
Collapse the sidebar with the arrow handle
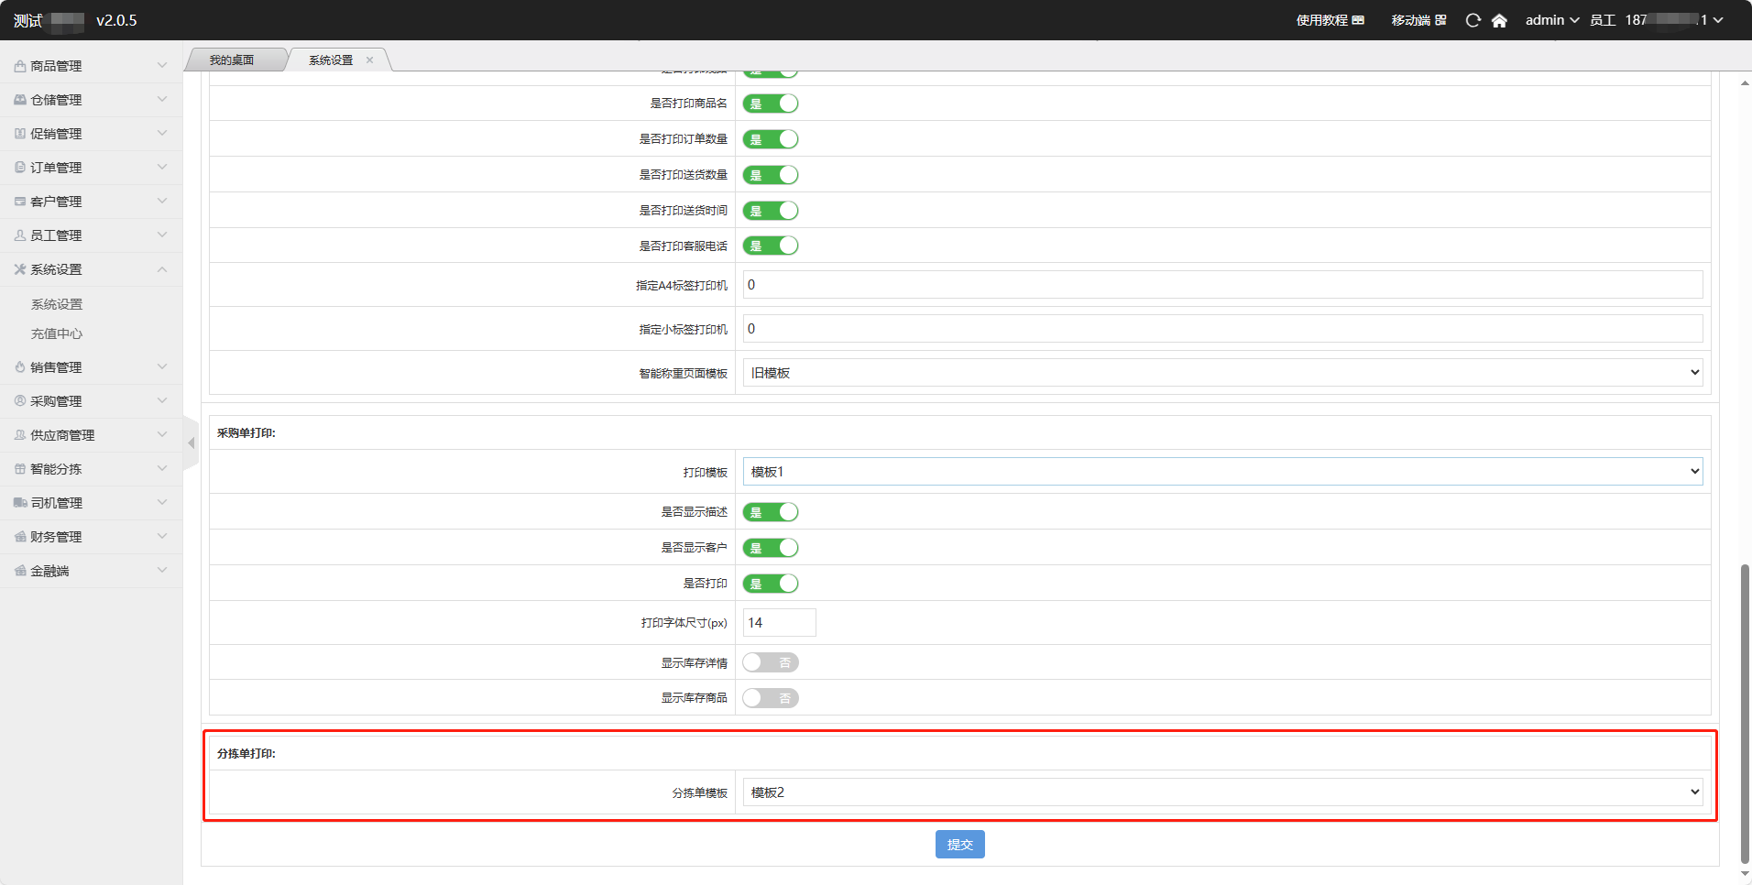tap(191, 443)
